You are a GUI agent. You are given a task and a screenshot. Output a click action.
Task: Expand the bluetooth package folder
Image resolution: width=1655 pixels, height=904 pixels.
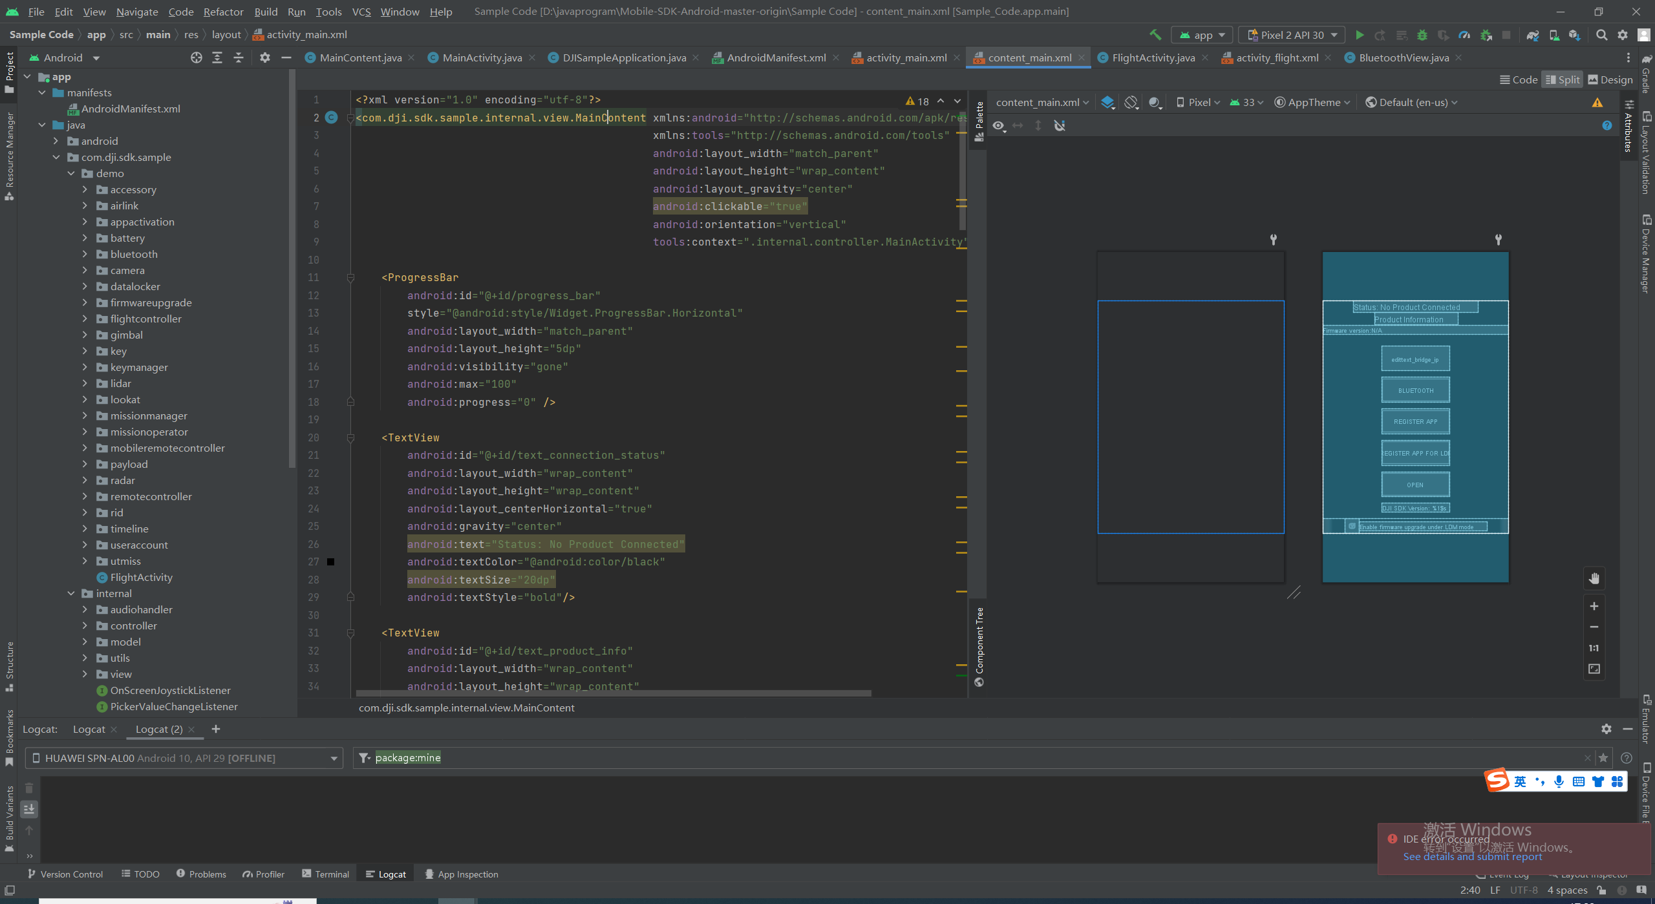(x=85, y=254)
